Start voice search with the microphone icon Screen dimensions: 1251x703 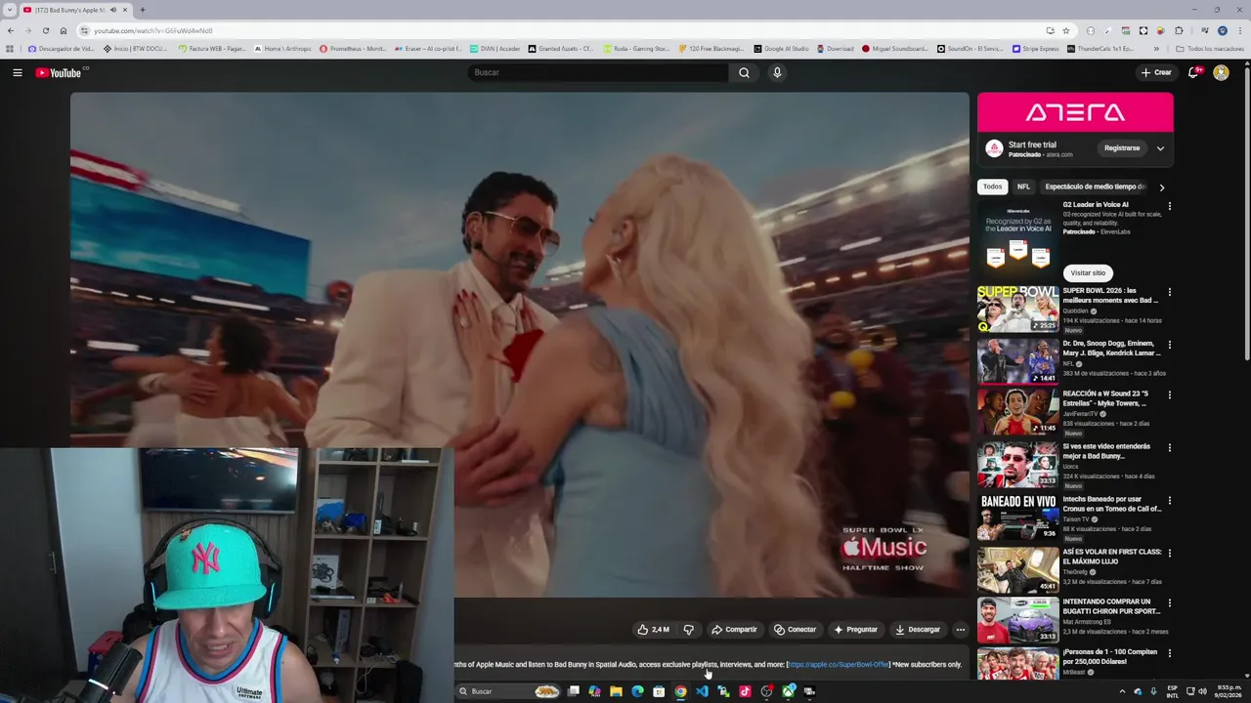pyautogui.click(x=777, y=72)
